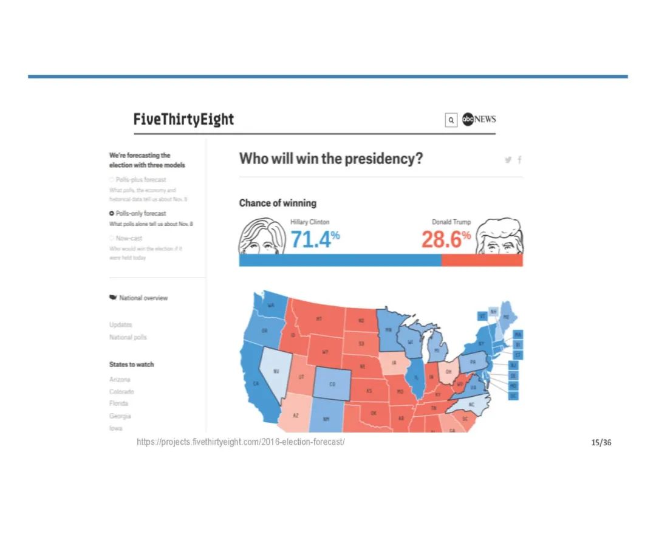656x534 pixels.
Task: Click Hillary Clinton's portrait illustration
Action: pos(262,237)
